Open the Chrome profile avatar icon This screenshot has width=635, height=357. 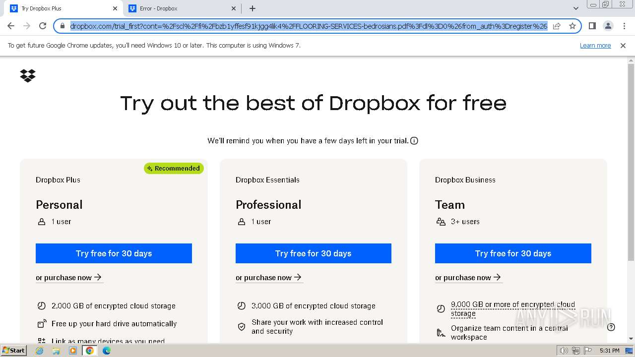tap(608, 26)
